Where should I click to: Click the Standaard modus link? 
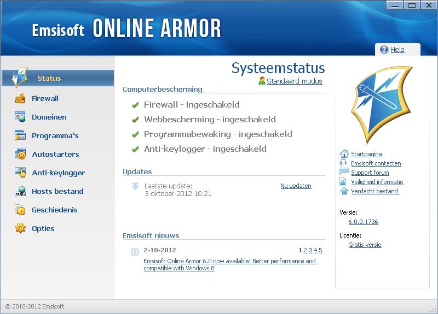point(294,81)
